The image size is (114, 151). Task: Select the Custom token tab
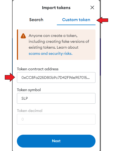tap(76, 20)
